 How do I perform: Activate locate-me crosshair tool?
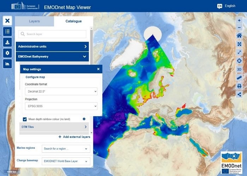[x=239, y=61]
